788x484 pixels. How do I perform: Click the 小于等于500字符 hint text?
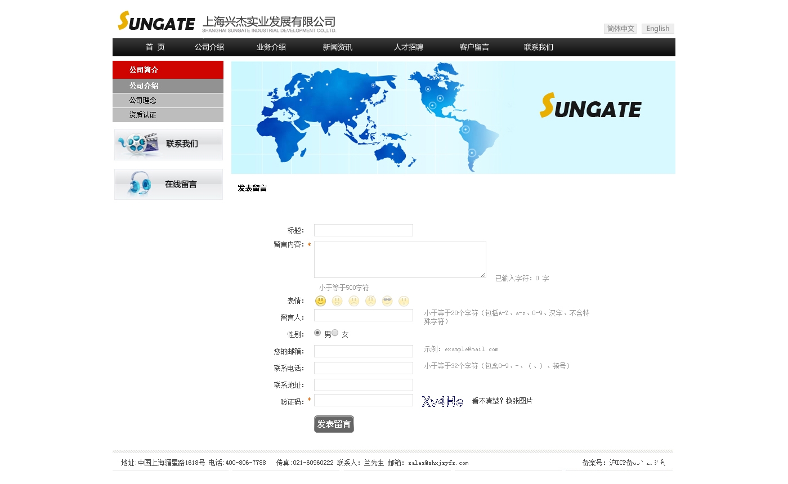(x=344, y=288)
